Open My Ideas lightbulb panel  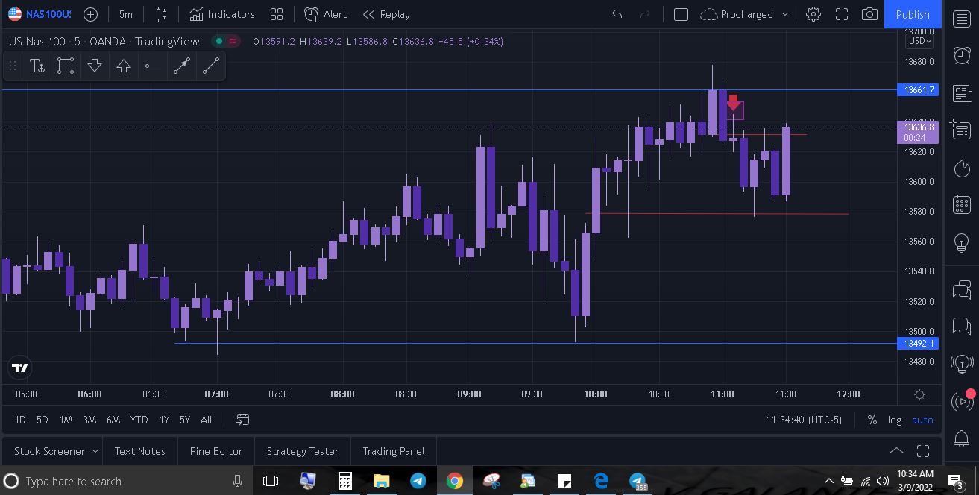(x=962, y=242)
